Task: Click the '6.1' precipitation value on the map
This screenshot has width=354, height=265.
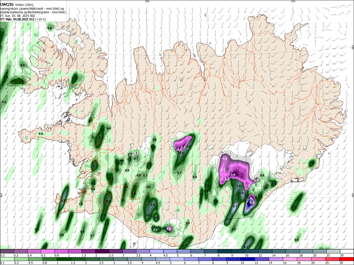Action: tap(235, 206)
